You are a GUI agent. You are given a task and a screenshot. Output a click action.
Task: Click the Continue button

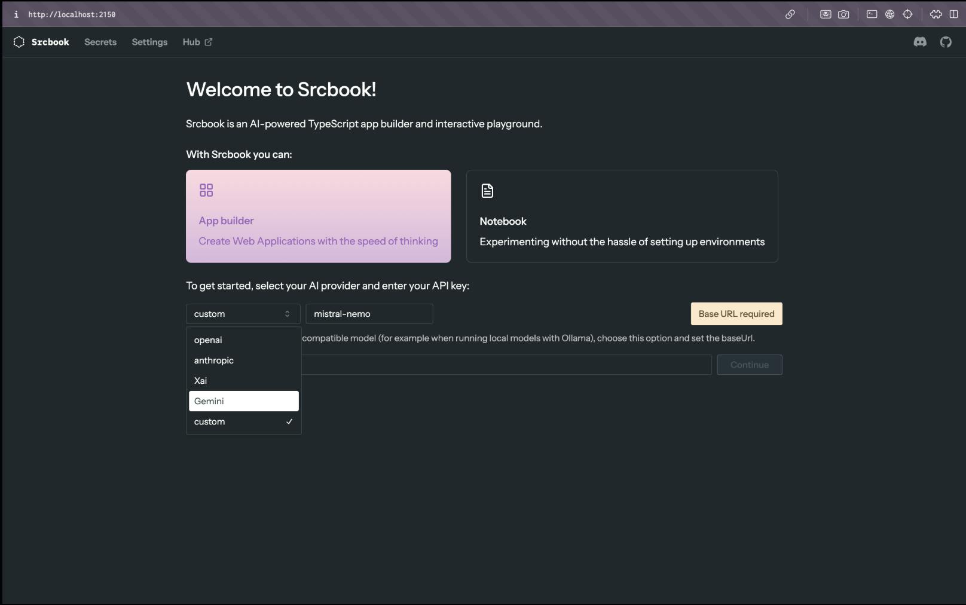click(x=750, y=365)
